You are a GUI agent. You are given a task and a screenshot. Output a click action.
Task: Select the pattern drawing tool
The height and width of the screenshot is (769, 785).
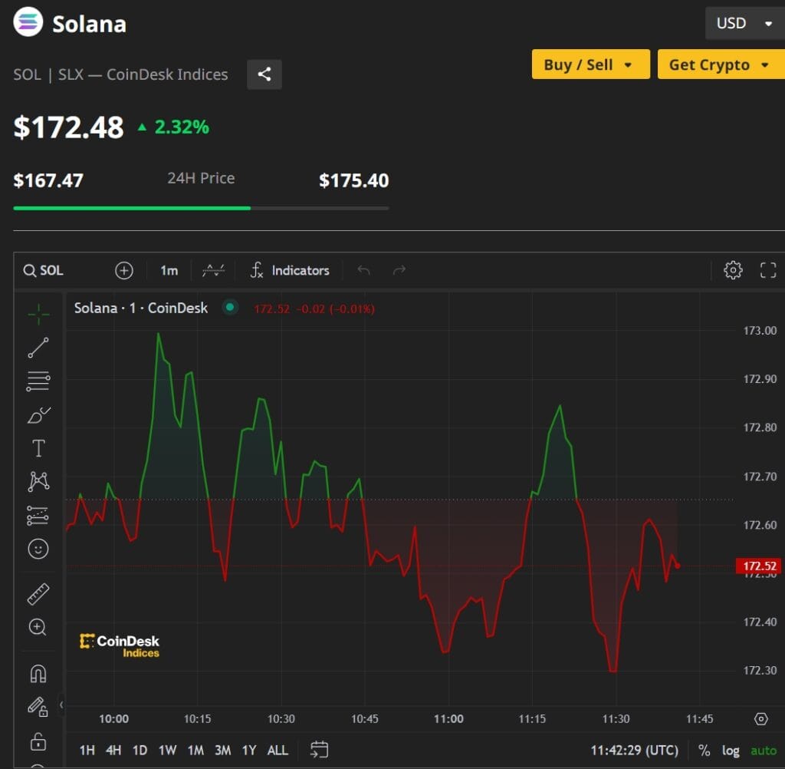pos(38,481)
